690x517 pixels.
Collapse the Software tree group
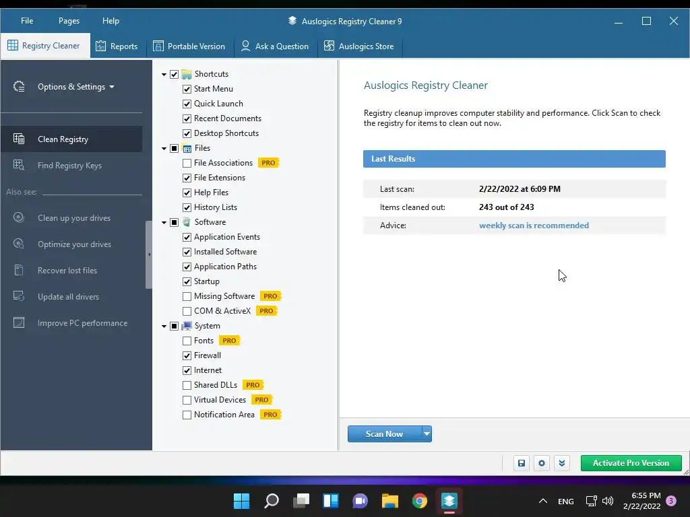[164, 222]
